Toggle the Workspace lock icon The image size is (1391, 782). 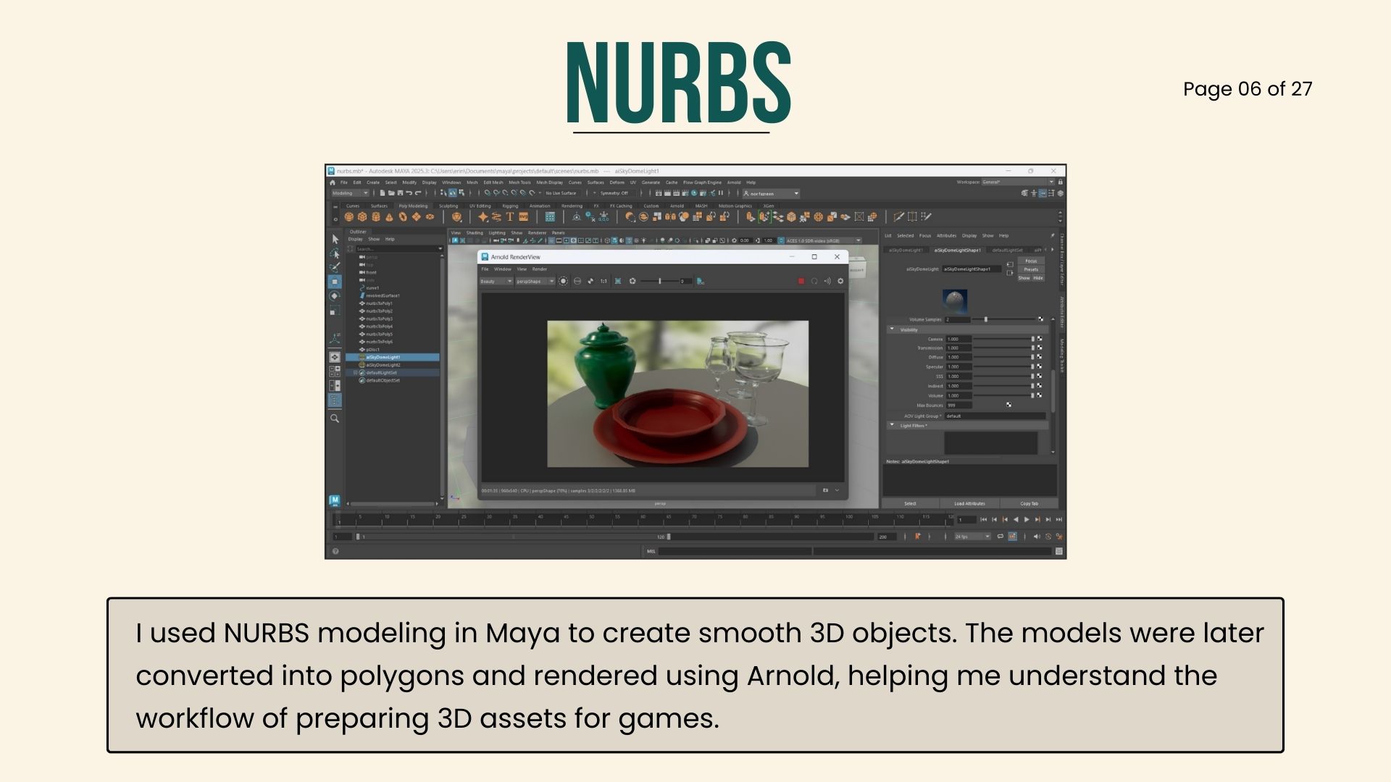1061,182
